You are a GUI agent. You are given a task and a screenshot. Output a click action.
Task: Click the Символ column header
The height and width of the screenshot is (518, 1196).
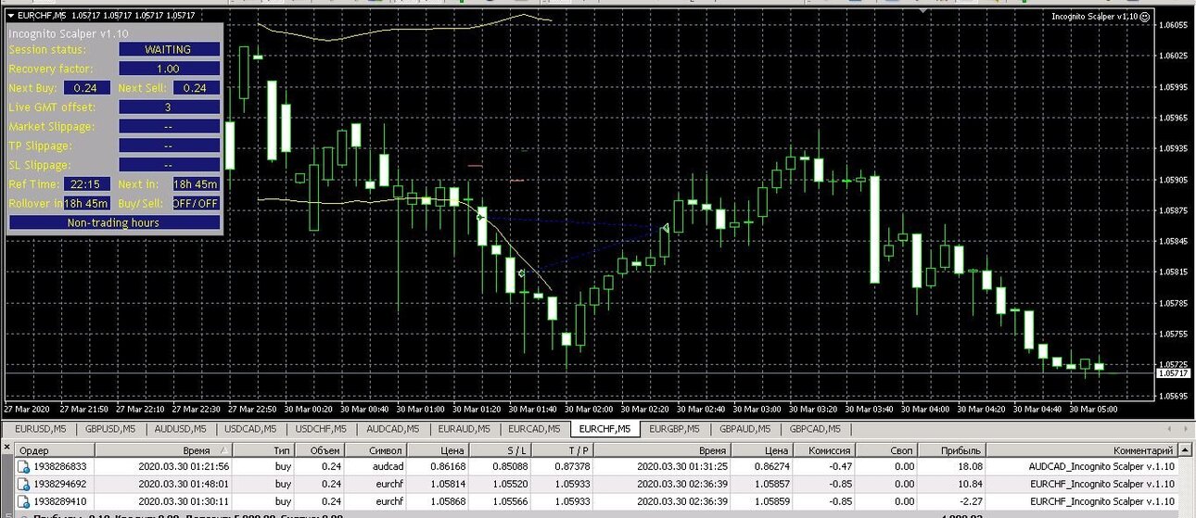point(377,449)
